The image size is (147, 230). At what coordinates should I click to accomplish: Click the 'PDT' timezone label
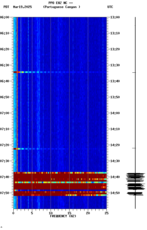[6, 7]
